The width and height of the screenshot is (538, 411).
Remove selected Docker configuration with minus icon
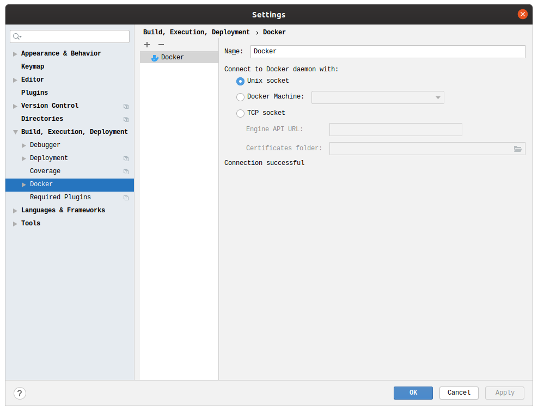(x=161, y=45)
